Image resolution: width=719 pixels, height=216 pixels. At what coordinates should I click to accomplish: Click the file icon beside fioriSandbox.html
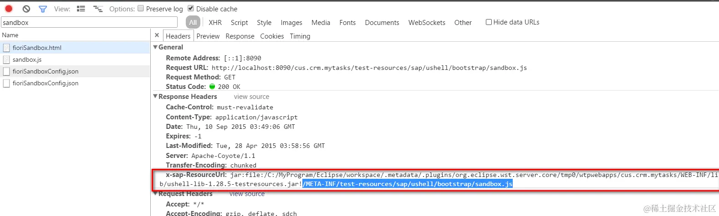click(6, 48)
